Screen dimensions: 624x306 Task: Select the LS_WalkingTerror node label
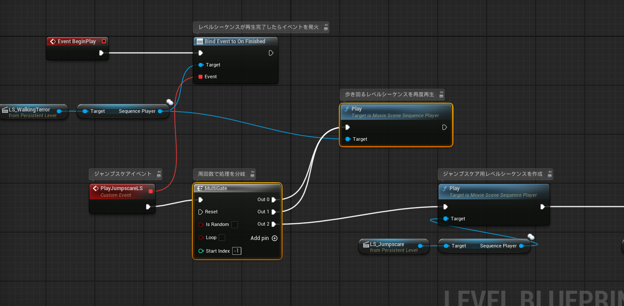coord(30,110)
